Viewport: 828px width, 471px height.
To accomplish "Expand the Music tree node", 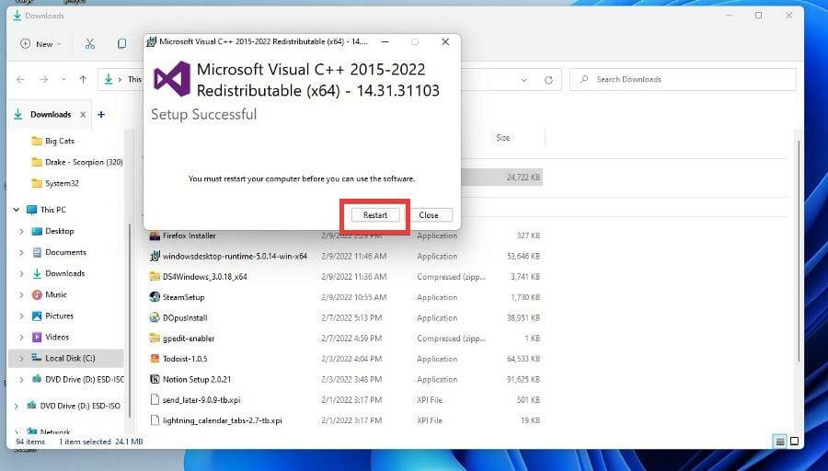I will (x=21, y=294).
